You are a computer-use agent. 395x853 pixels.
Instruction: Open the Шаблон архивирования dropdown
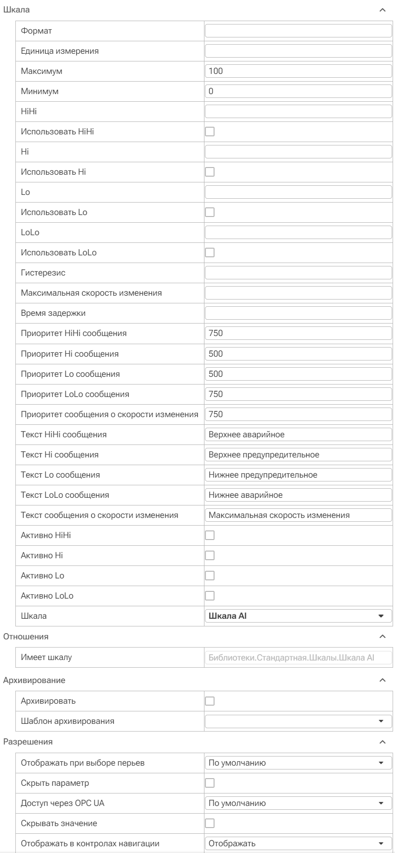[299, 721]
